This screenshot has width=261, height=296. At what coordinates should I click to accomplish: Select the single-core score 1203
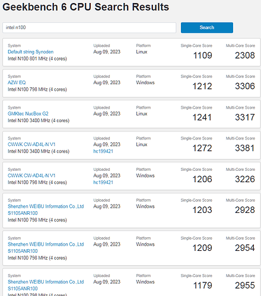[202, 210]
